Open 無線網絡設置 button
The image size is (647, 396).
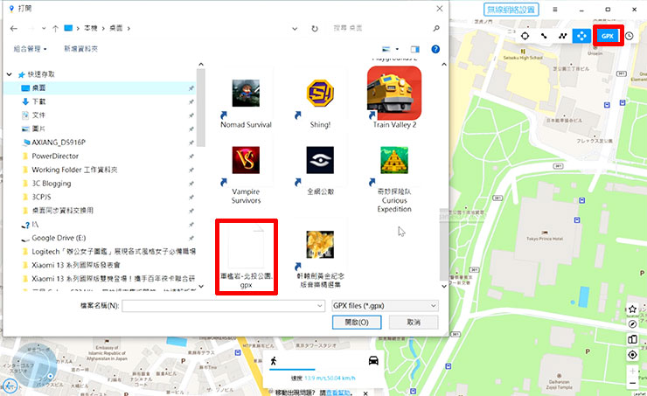click(511, 9)
